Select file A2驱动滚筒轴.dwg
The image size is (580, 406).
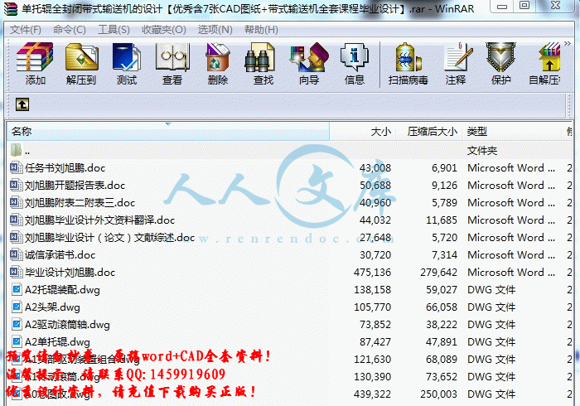pyautogui.click(x=290, y=324)
